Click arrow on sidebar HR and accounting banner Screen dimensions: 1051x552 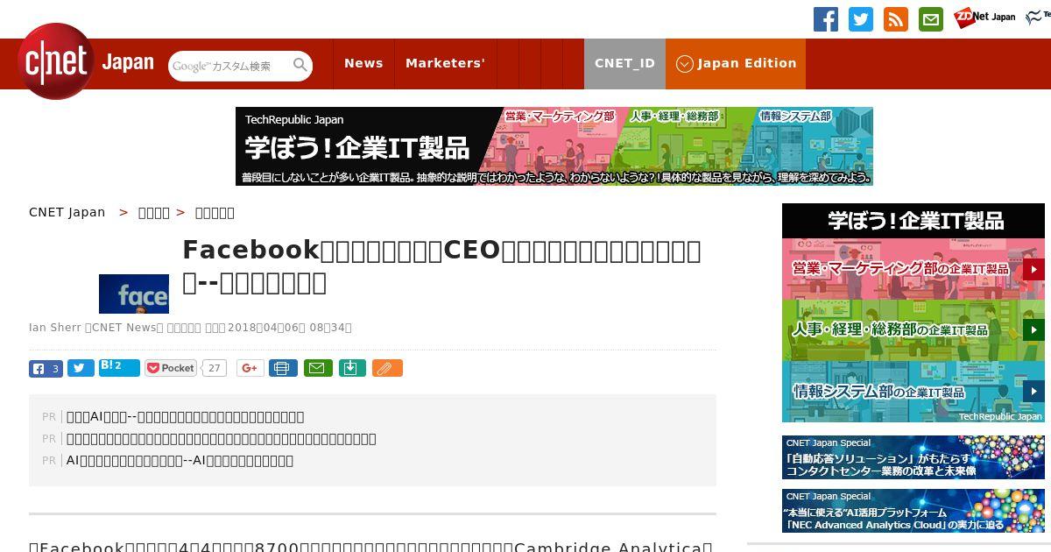point(1033,330)
